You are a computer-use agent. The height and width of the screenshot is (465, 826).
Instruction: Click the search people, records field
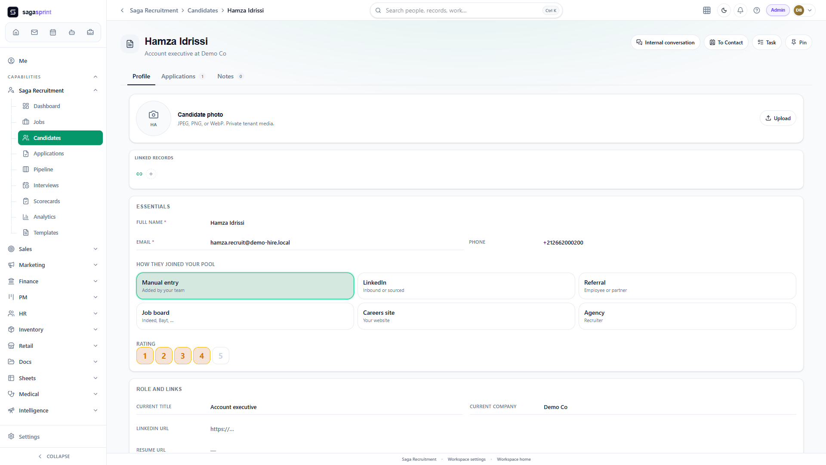[x=466, y=10]
